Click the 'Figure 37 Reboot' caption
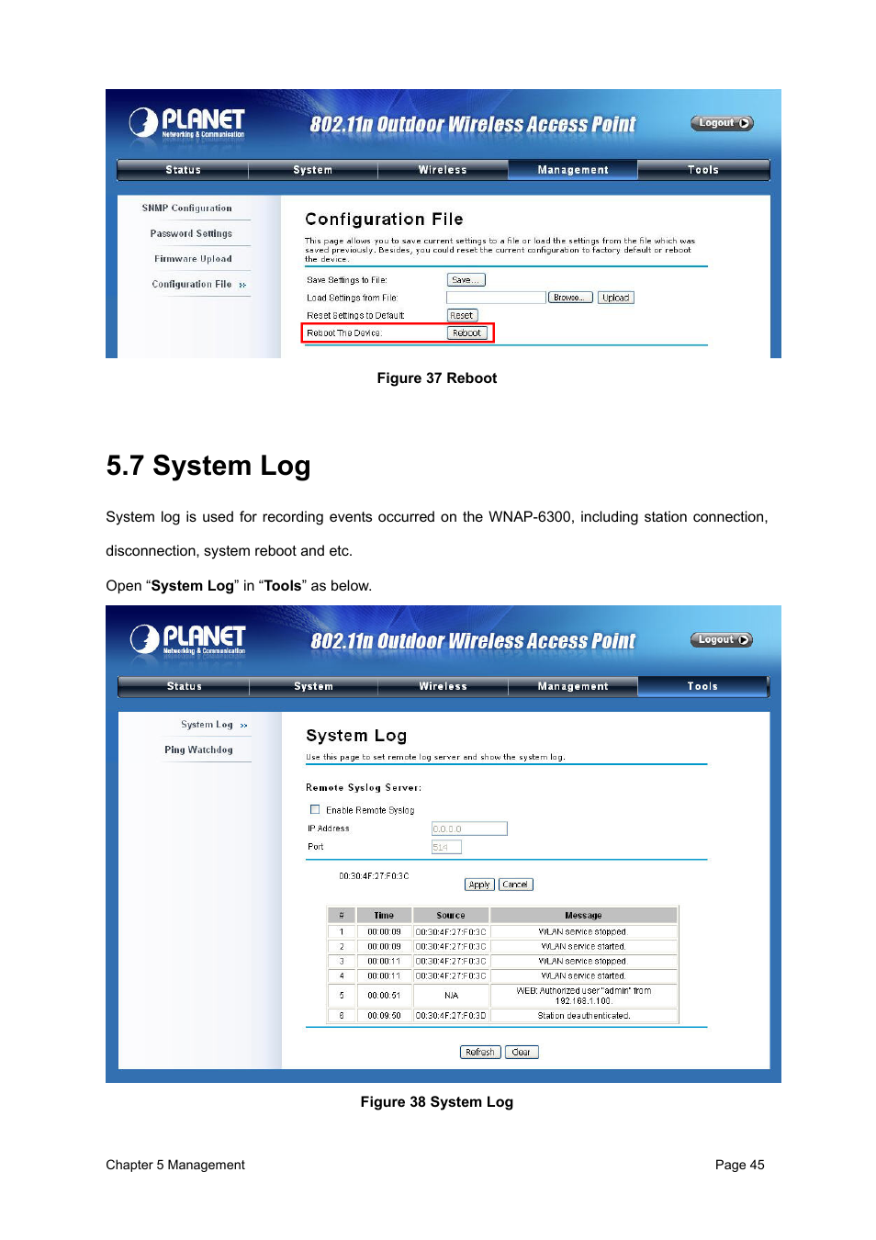Image resolution: width=876 pixels, height=1240 pixels. click(437, 378)
